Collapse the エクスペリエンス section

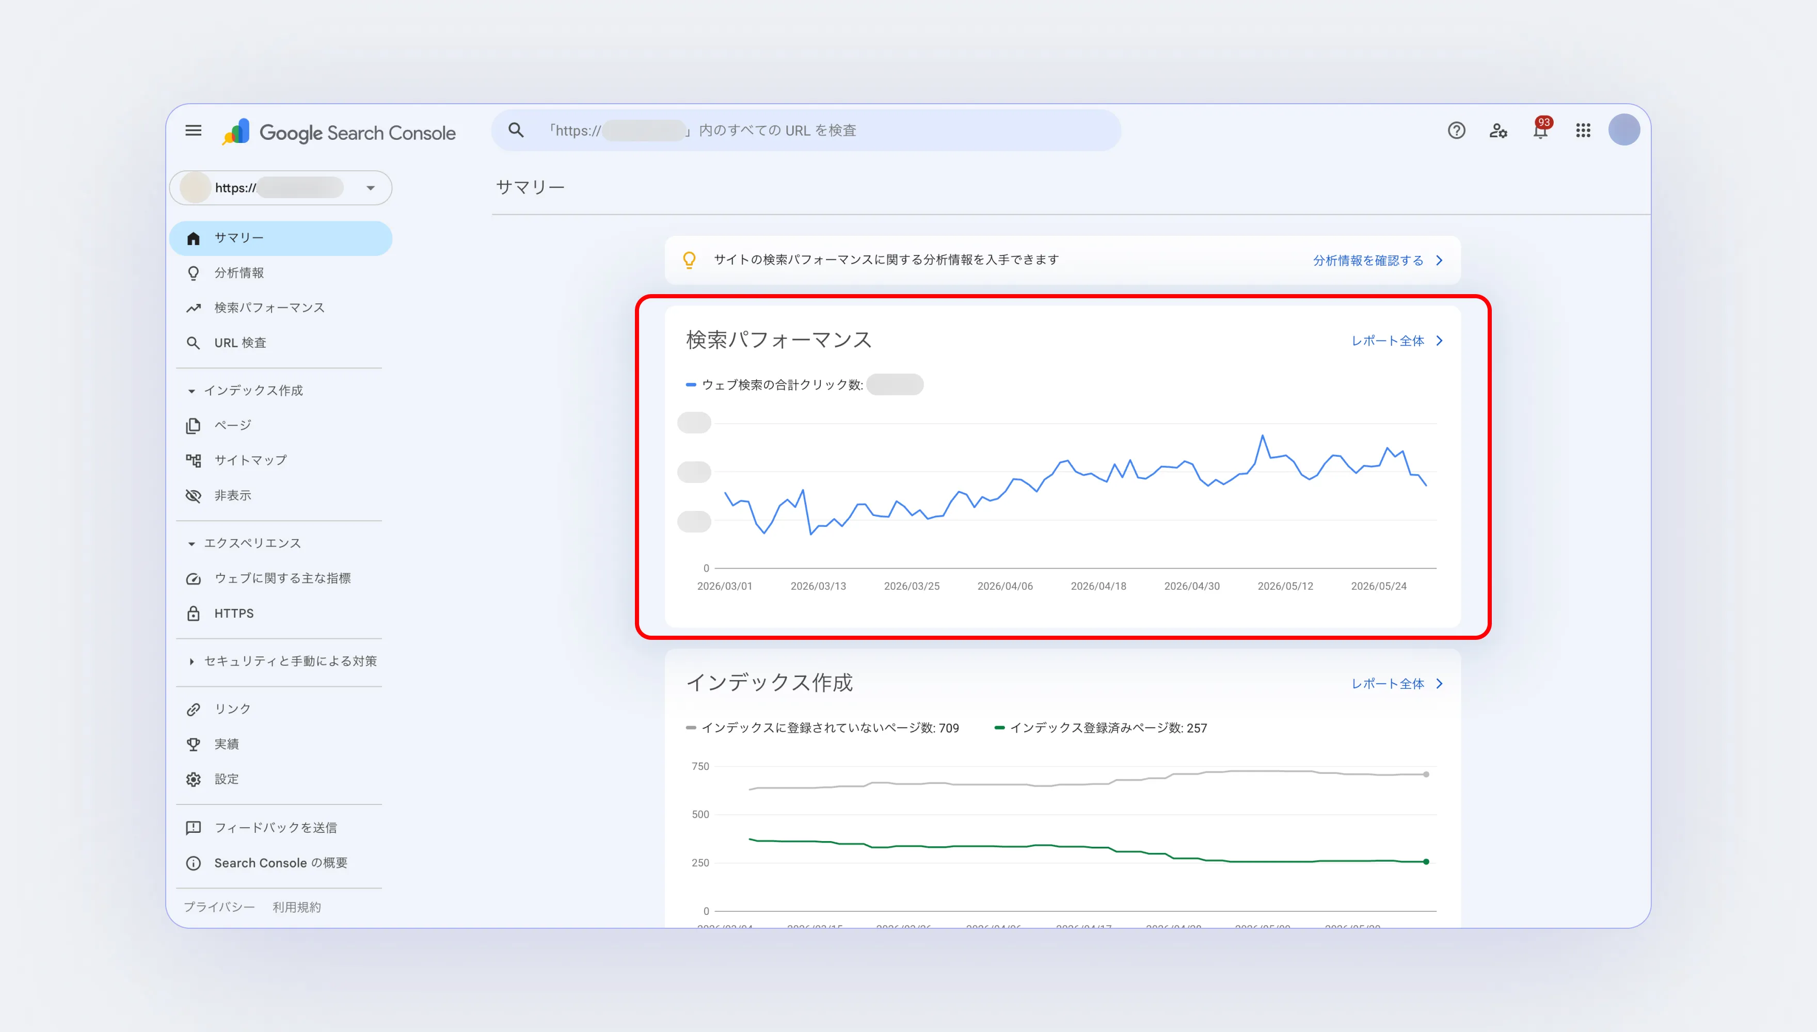pyautogui.click(x=190, y=544)
